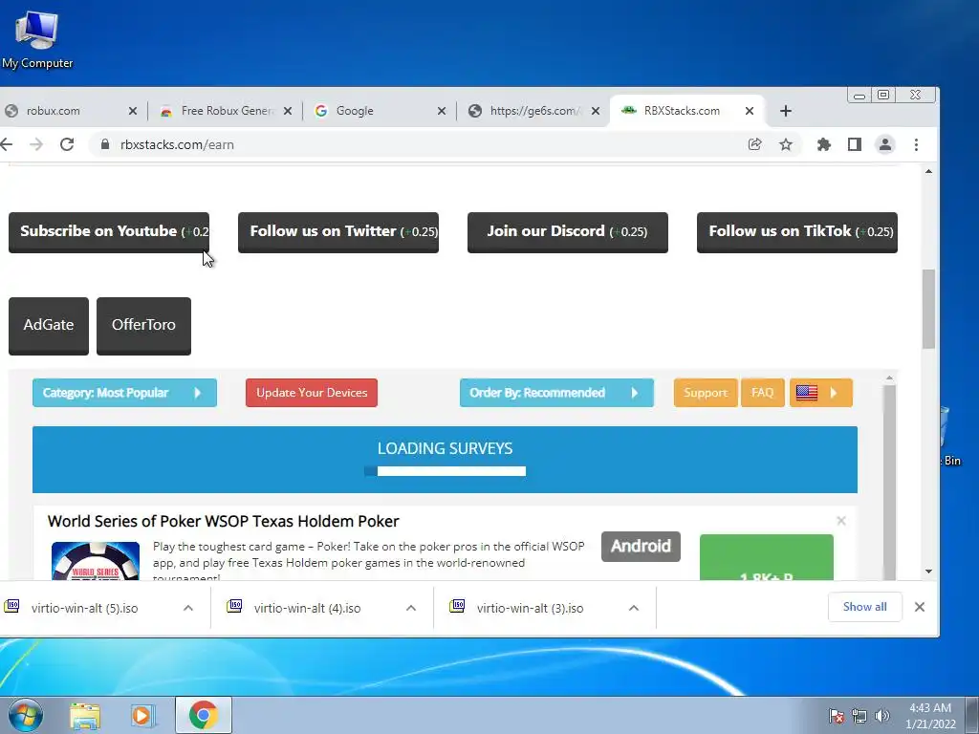979x734 pixels.
Task: Close the downloads bar
Action: pos(920,607)
